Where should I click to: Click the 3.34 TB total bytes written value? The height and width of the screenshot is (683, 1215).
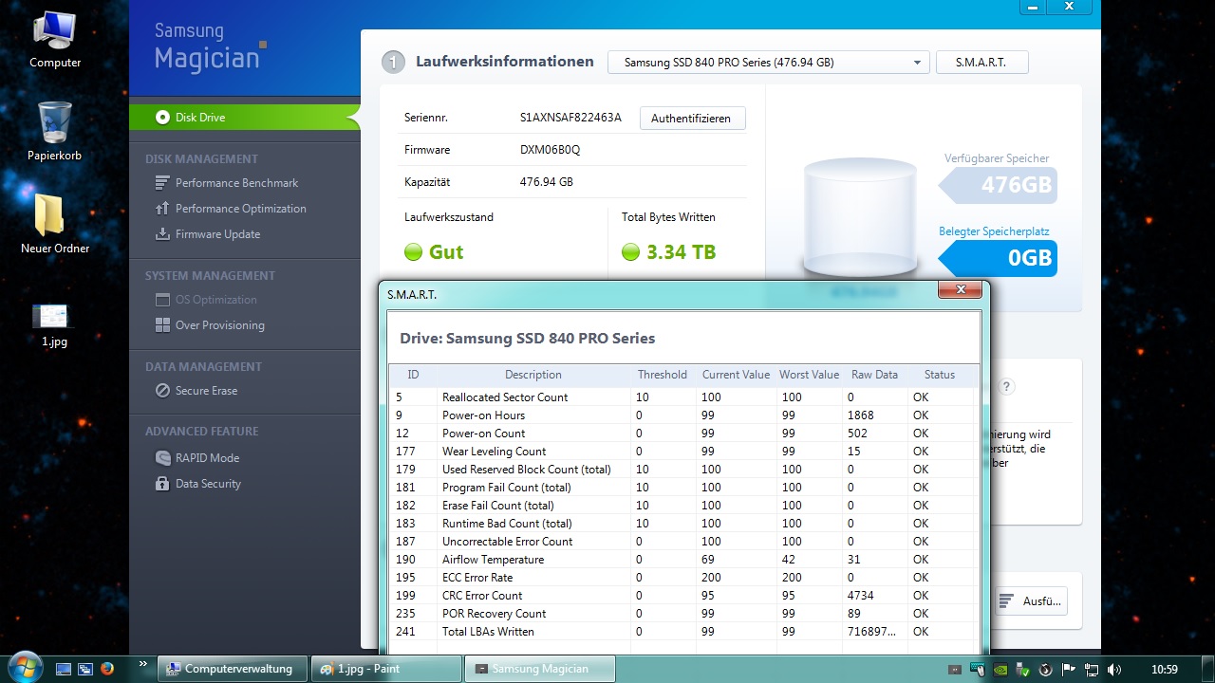coord(681,252)
